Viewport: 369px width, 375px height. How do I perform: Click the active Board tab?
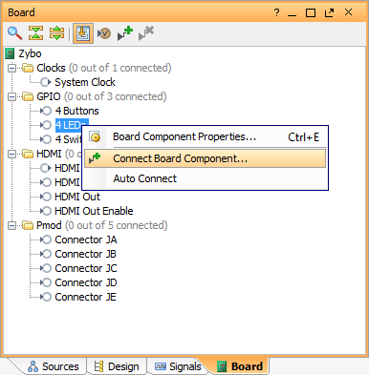240,366
